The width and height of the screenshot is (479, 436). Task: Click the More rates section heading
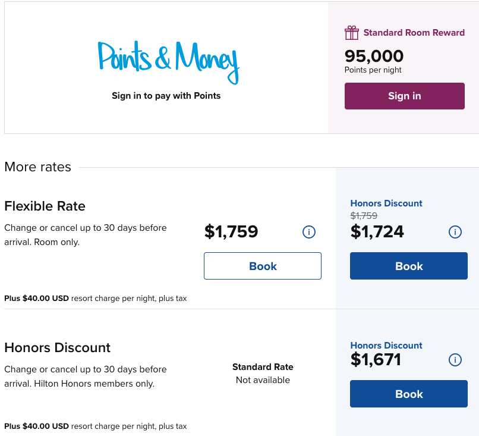(x=38, y=167)
